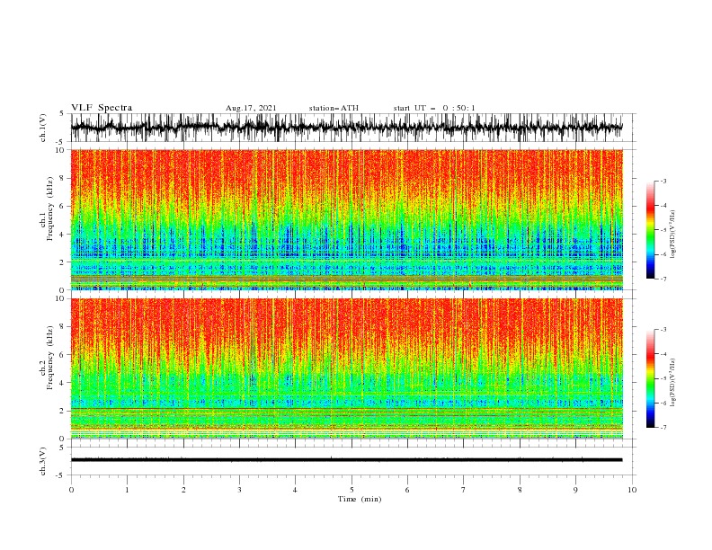Click the time axis tick label "4"

point(295,490)
